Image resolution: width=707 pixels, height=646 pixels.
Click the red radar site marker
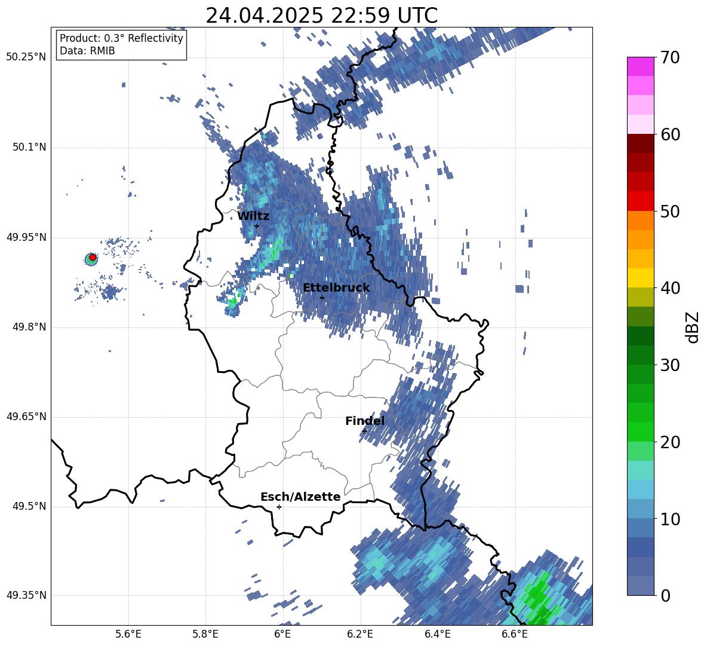[93, 258]
